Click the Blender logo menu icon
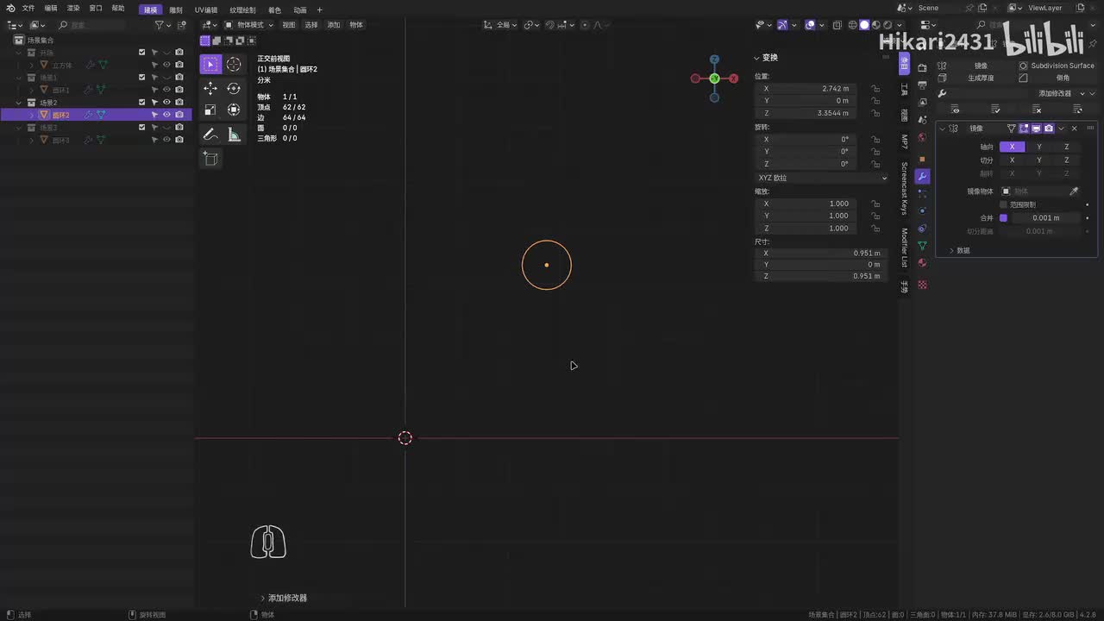This screenshot has width=1104, height=621. 10,9
